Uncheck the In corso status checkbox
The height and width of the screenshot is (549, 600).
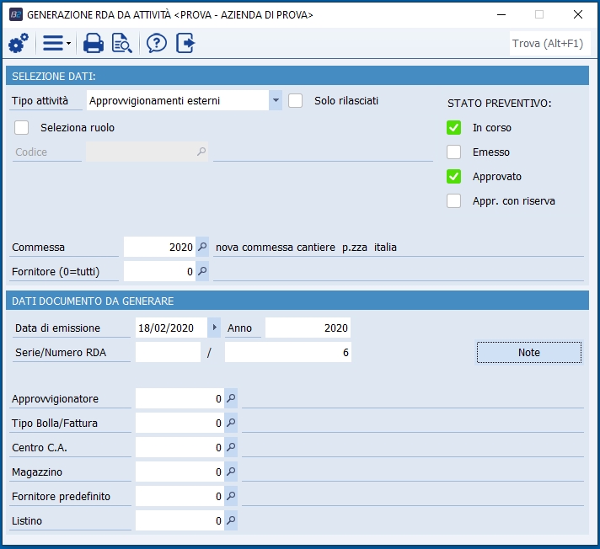click(x=454, y=128)
